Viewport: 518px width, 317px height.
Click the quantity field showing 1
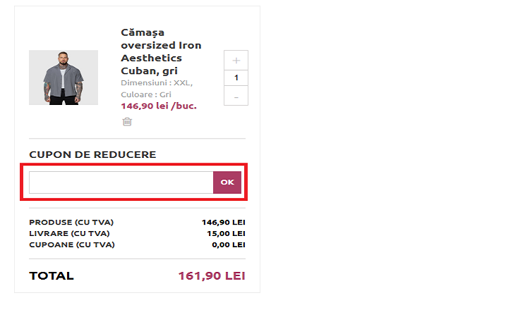[236, 78]
